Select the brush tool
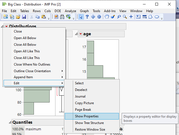The width and height of the screenshot is (179, 135). click(113, 17)
